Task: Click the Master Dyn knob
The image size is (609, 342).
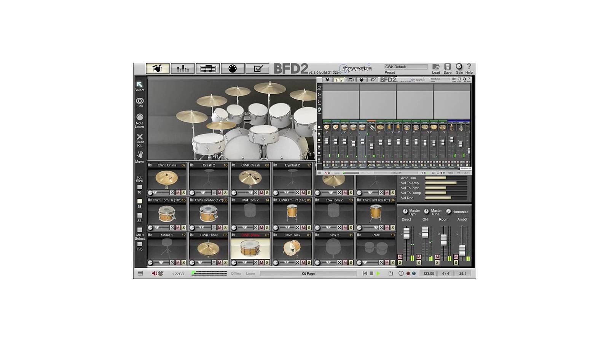Action: 405,211
